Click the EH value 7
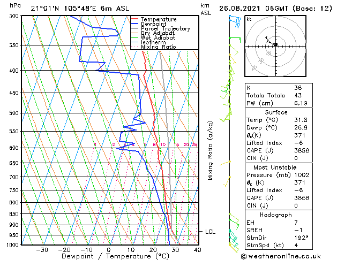This screenshot has width=337, height=260. point(296,223)
